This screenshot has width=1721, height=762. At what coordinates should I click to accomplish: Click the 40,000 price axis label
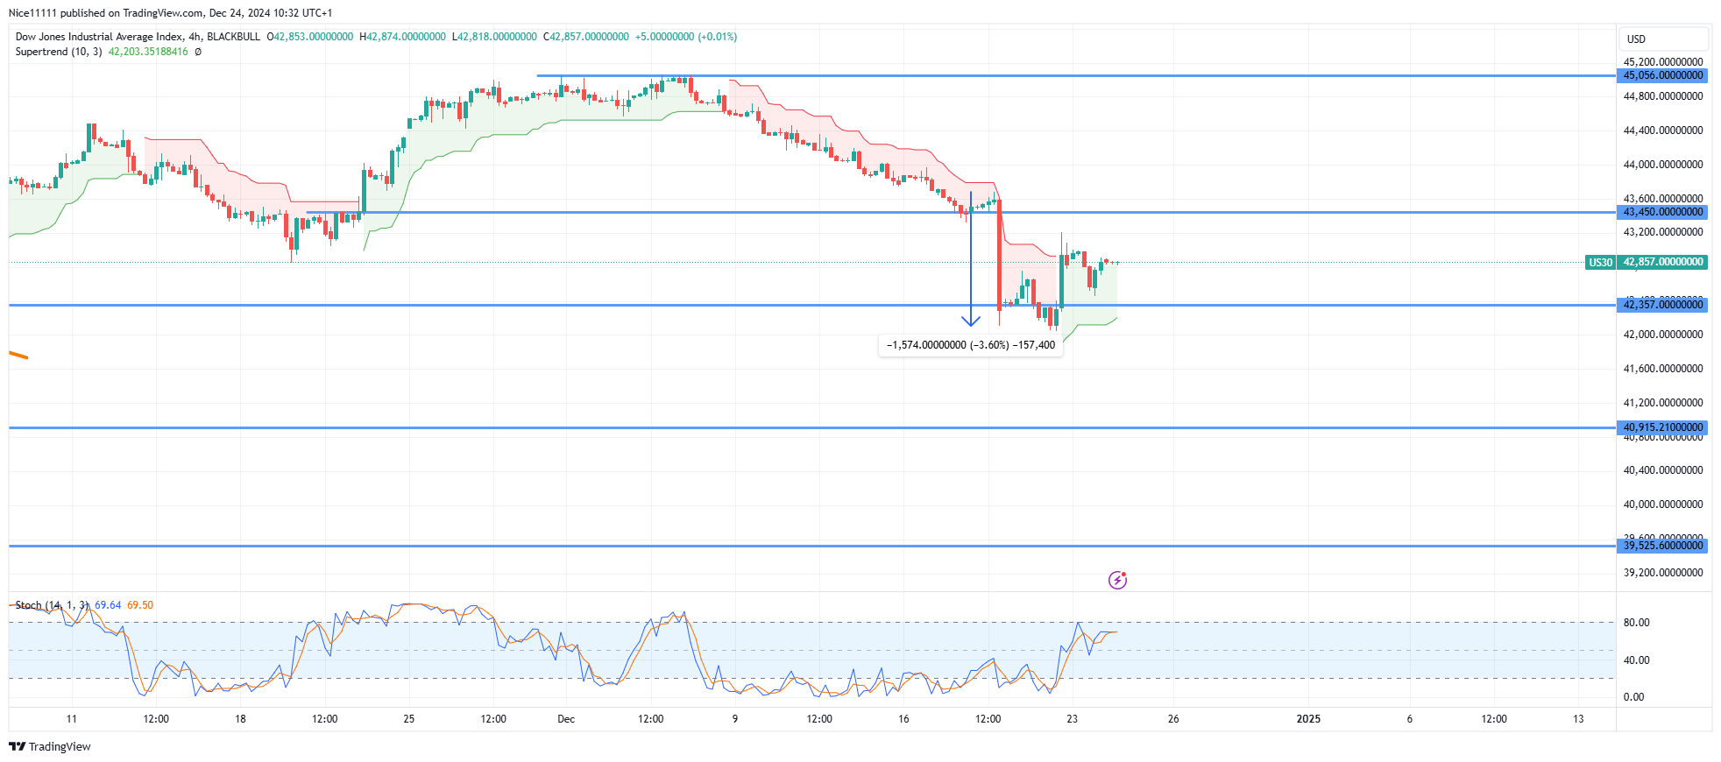coord(1663,504)
